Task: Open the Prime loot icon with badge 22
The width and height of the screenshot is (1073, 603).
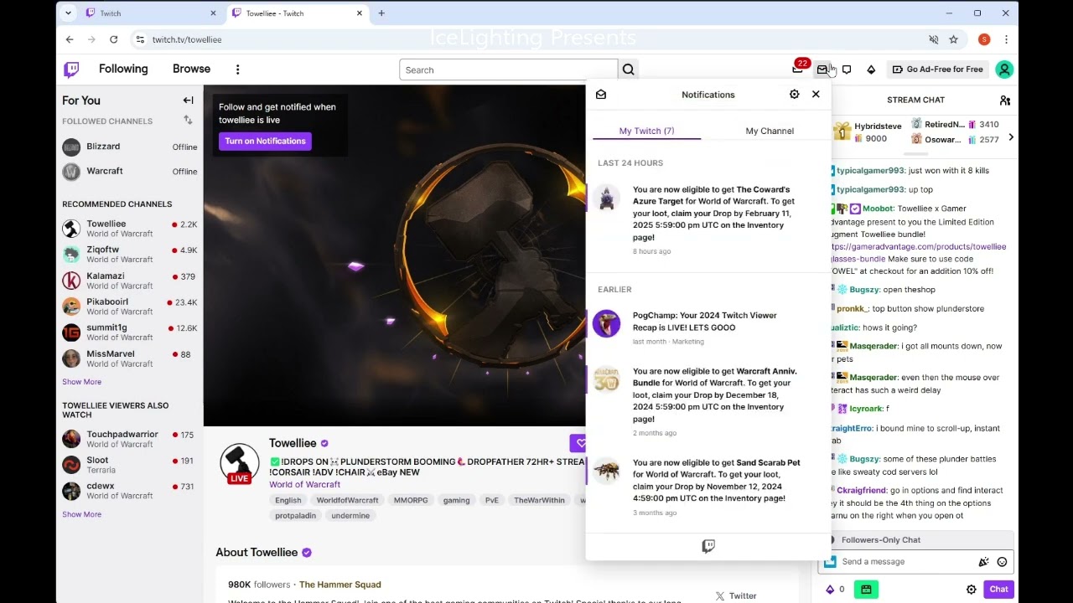Action: coord(797,69)
